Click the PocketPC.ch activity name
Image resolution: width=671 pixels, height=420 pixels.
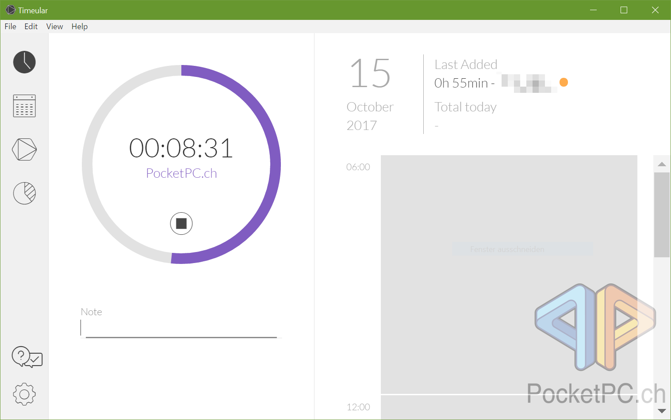tap(181, 173)
